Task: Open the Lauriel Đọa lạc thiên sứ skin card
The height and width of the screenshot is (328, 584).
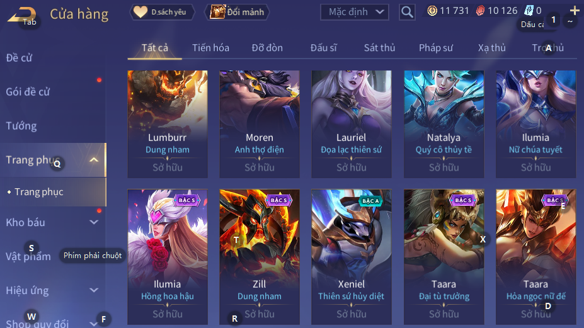Action: [x=352, y=124]
